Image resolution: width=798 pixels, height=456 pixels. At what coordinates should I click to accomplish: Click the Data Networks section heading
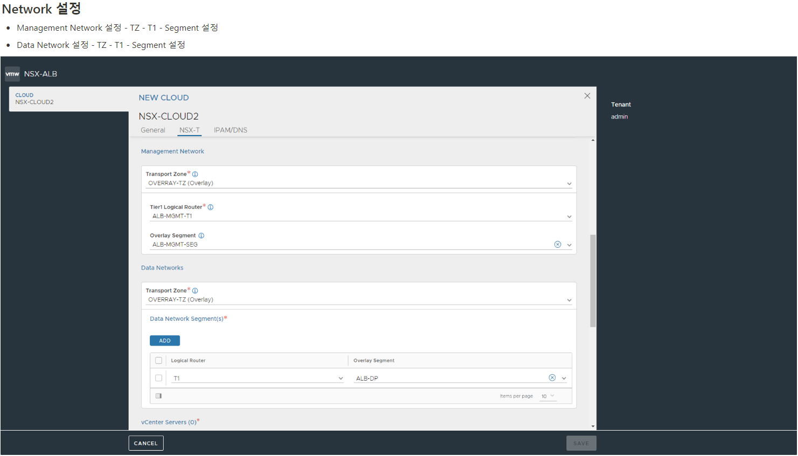tap(162, 268)
